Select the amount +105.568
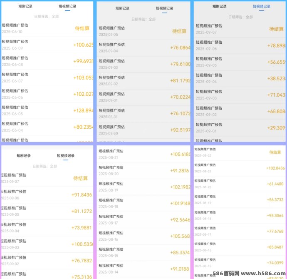The width and height of the screenshot is (287, 279). [180, 236]
